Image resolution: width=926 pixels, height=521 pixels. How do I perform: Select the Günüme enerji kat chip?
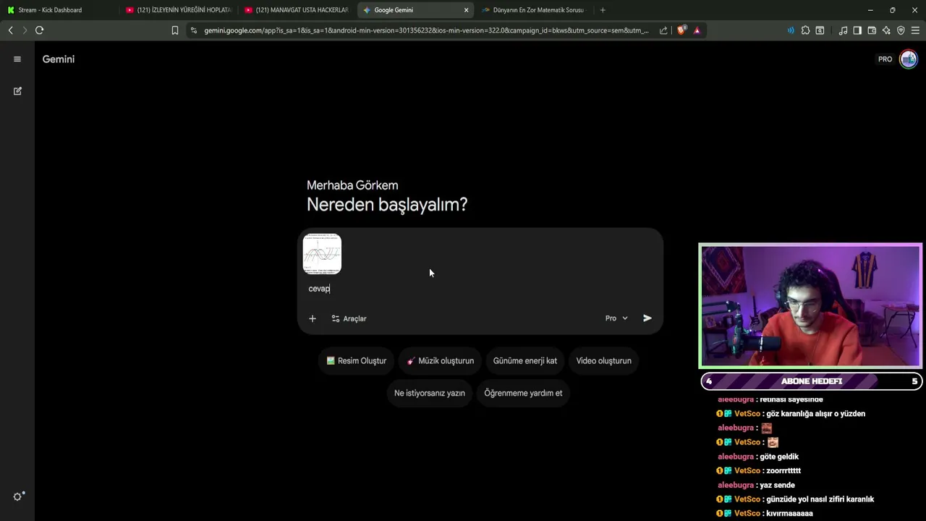(x=525, y=361)
